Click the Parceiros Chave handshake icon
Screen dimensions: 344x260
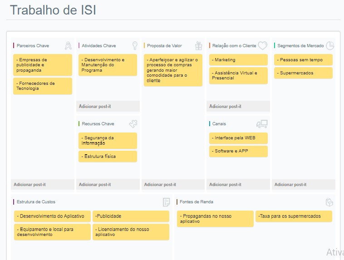tap(68, 45)
